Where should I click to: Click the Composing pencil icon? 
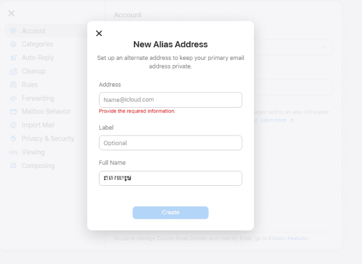[x=13, y=166]
